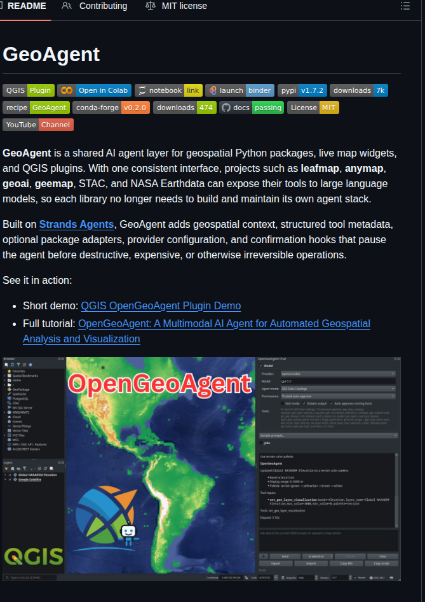Screen dimensions: 425x602
Task: Open QGIS OpenGeoAgent Plugin Demo link
Action: point(161,306)
